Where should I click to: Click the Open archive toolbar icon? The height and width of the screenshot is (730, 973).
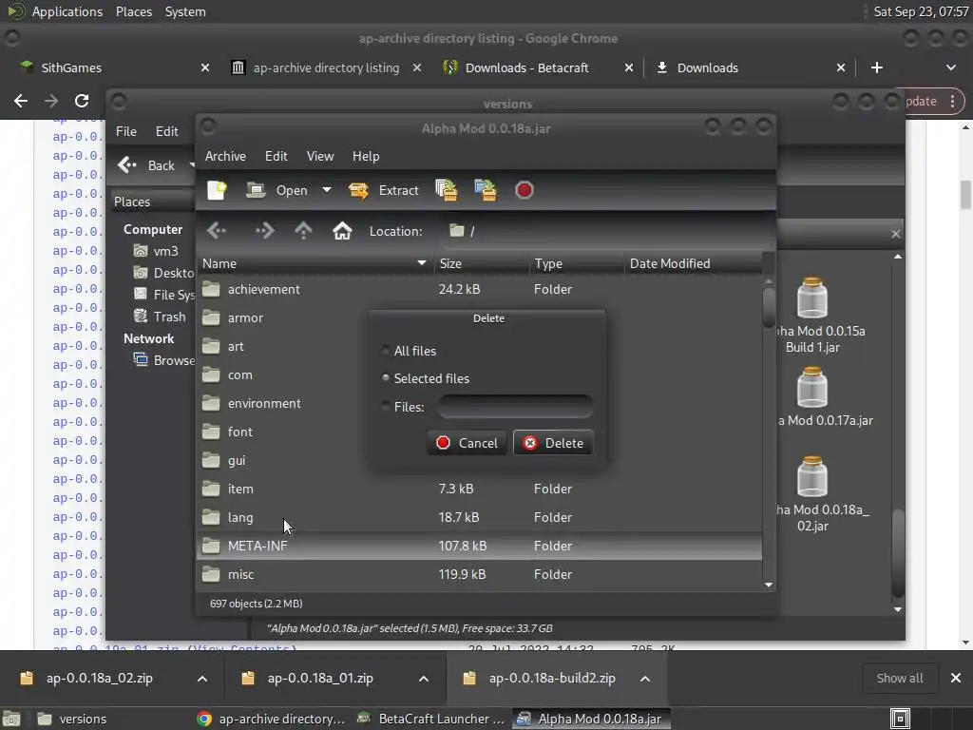click(277, 190)
